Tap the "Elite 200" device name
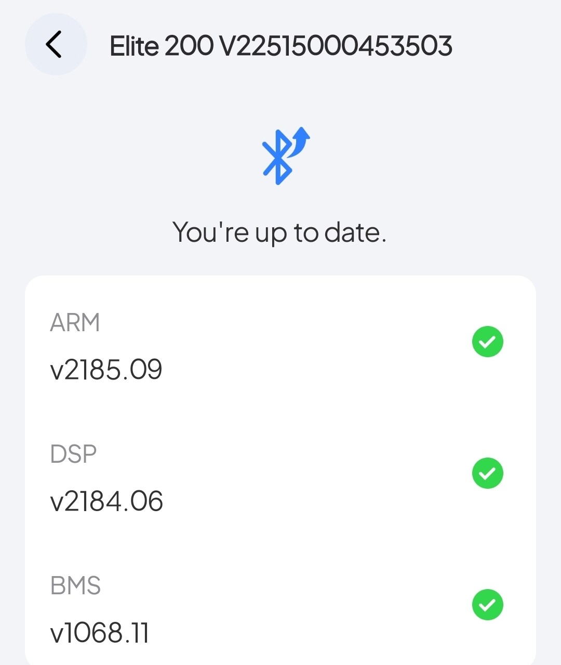 (x=161, y=46)
